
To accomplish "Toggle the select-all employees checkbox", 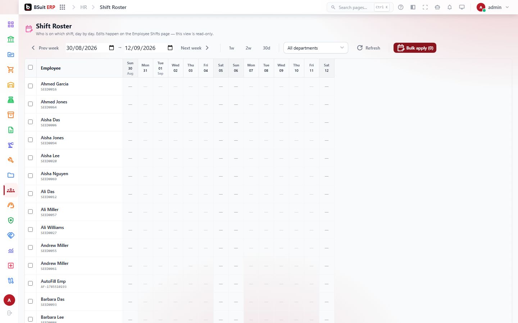I will click(x=31, y=67).
